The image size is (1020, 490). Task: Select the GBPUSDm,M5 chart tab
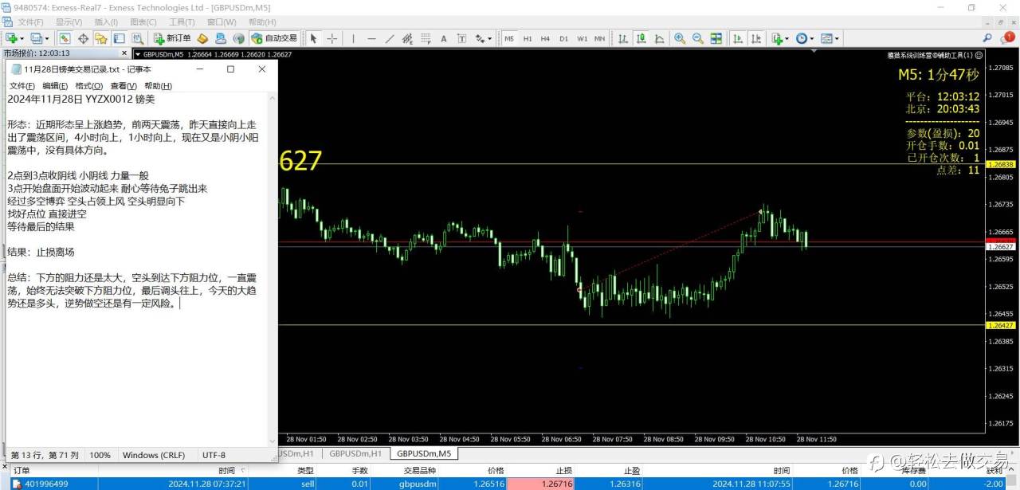[x=425, y=453]
